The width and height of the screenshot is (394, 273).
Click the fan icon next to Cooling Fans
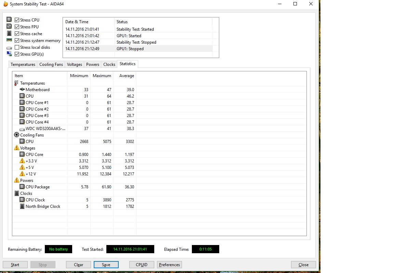tap(16, 135)
